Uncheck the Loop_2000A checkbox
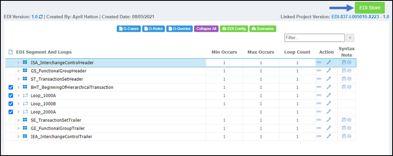Image resolution: width=393 pixels, height=156 pixels. [10, 112]
